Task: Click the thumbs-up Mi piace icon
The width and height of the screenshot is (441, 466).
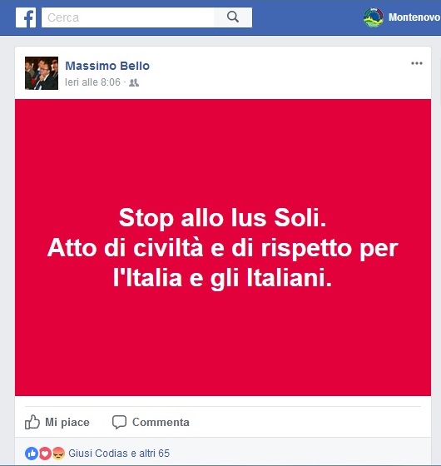Action: (x=32, y=422)
